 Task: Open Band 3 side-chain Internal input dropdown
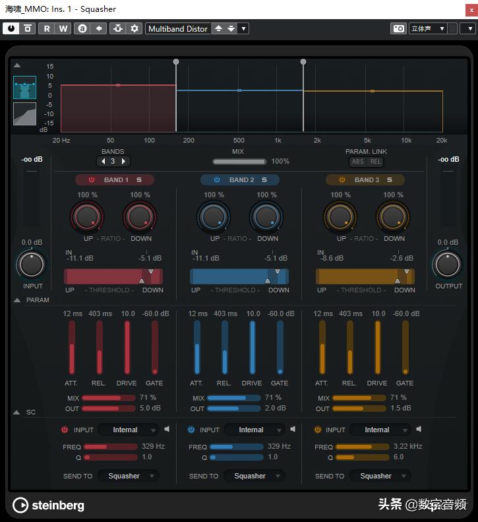tap(380, 430)
